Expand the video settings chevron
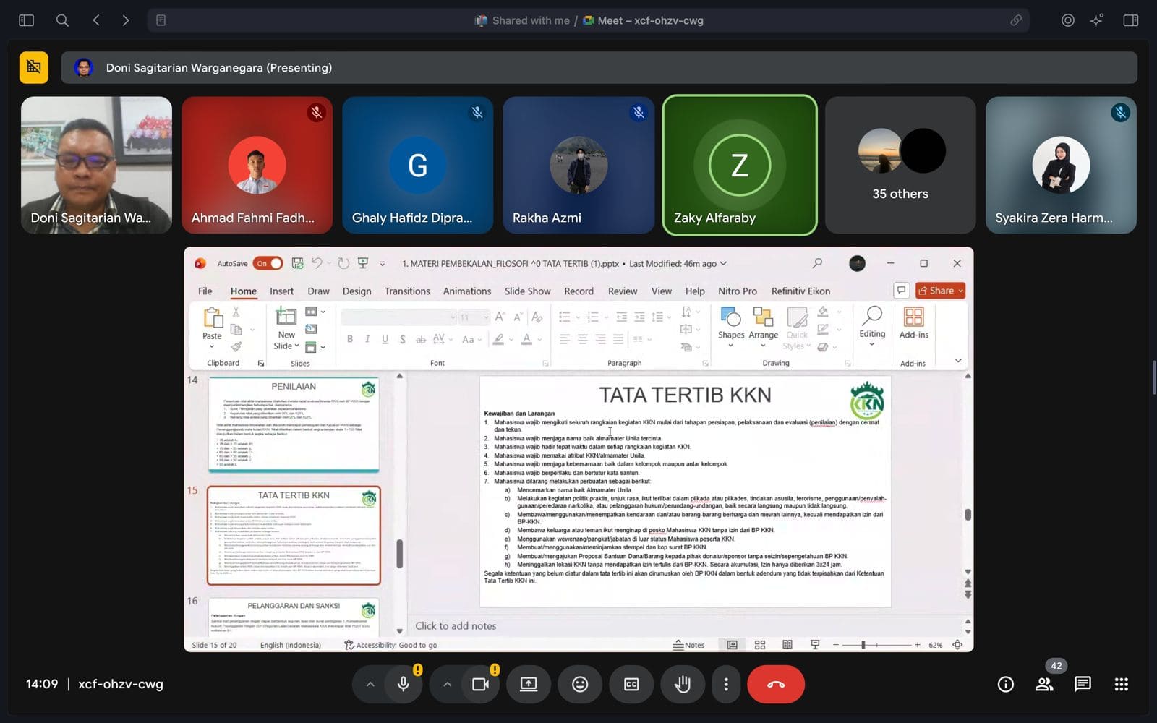Viewport: 1157px width, 723px height. pyautogui.click(x=447, y=684)
